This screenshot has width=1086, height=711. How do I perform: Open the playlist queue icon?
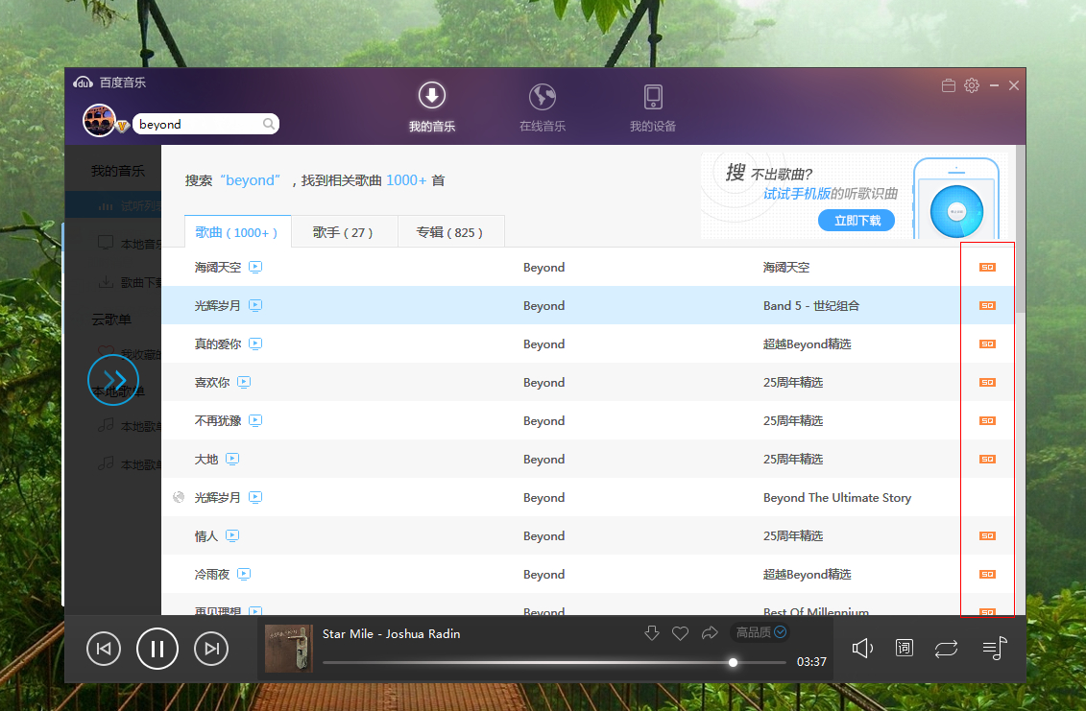[x=995, y=648]
